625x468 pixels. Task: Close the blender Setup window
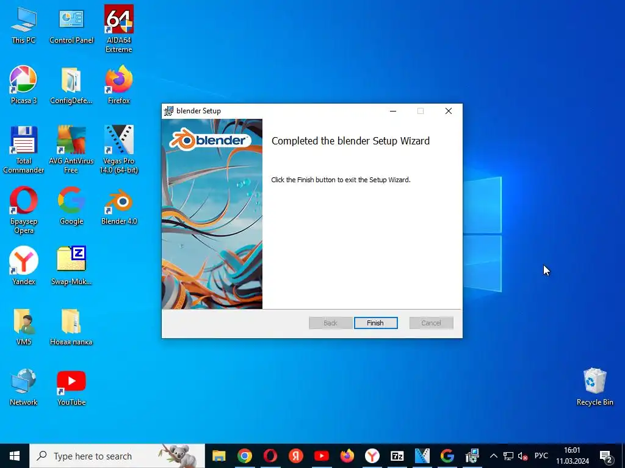tap(449, 111)
